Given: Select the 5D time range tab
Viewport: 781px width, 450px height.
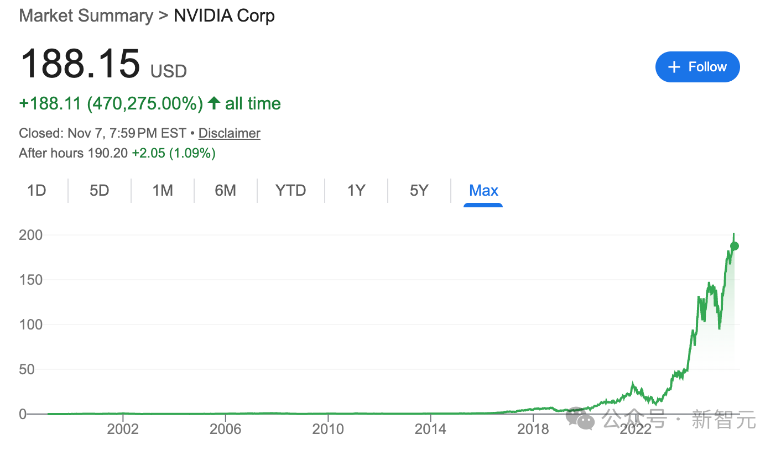Looking at the screenshot, I should [x=100, y=191].
